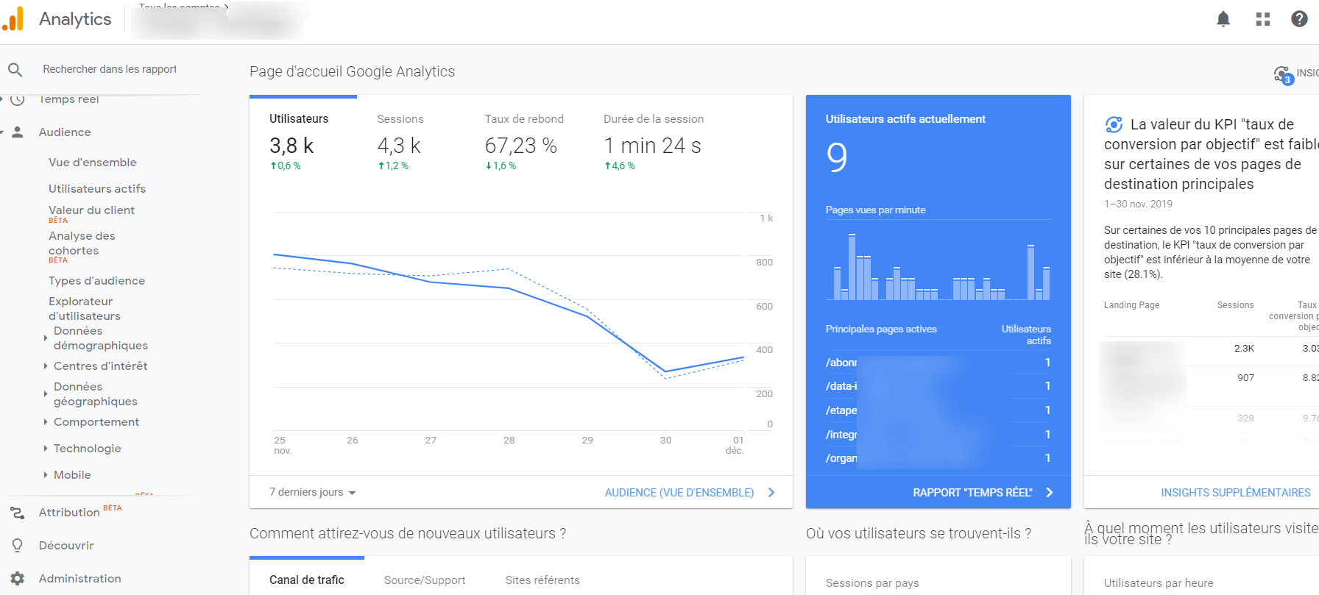Image resolution: width=1319 pixels, height=595 pixels.
Task: Open RAPPORT "TEMPS RÉEL" link
Action: [972, 493]
